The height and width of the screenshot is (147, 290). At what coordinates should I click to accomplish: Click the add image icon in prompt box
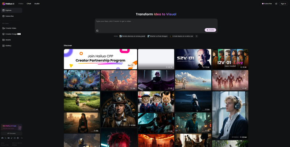[98, 31]
